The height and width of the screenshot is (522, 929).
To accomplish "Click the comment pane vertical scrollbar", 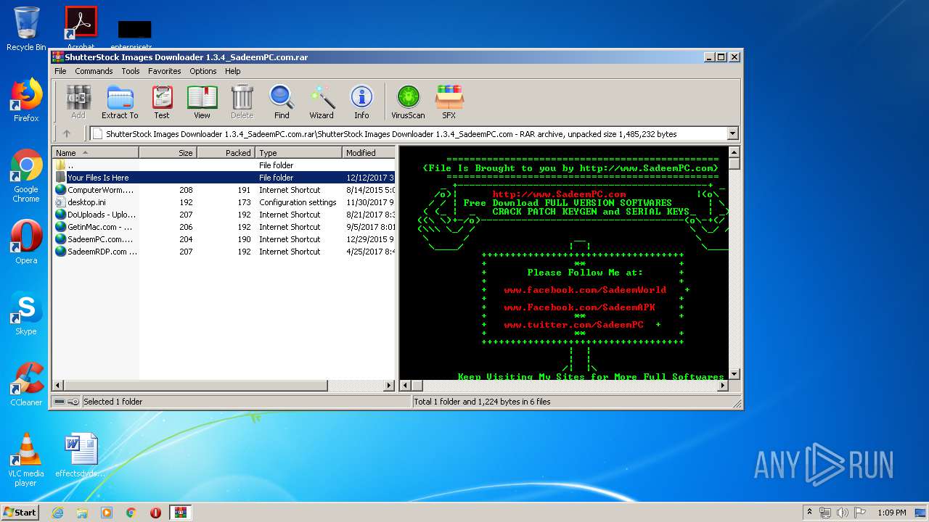I will pos(734,262).
